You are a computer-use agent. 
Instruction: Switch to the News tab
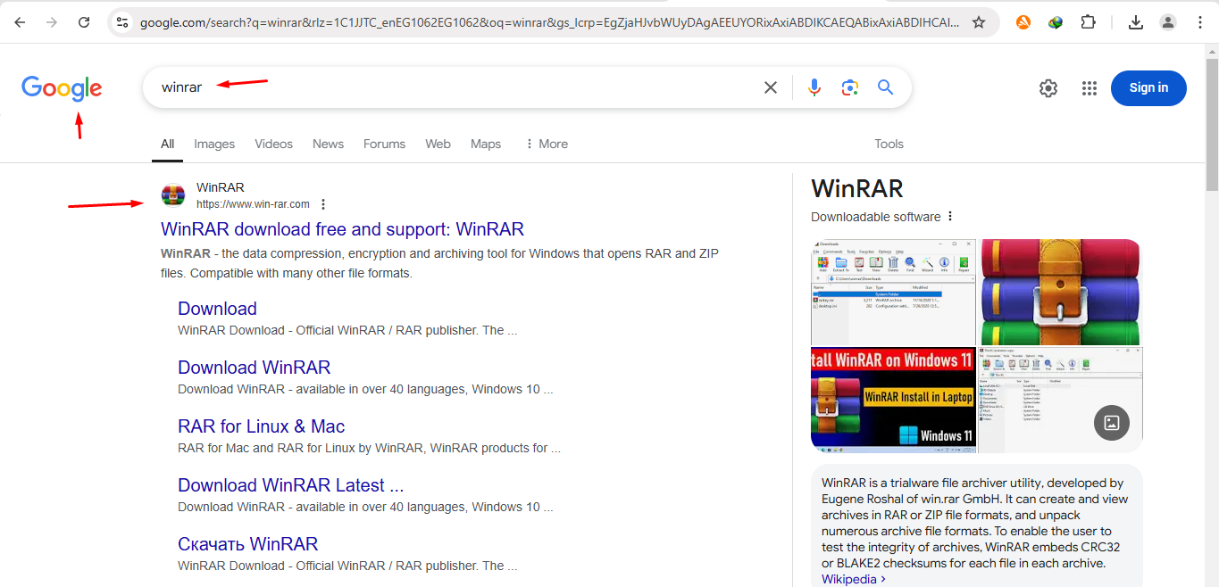coord(328,144)
